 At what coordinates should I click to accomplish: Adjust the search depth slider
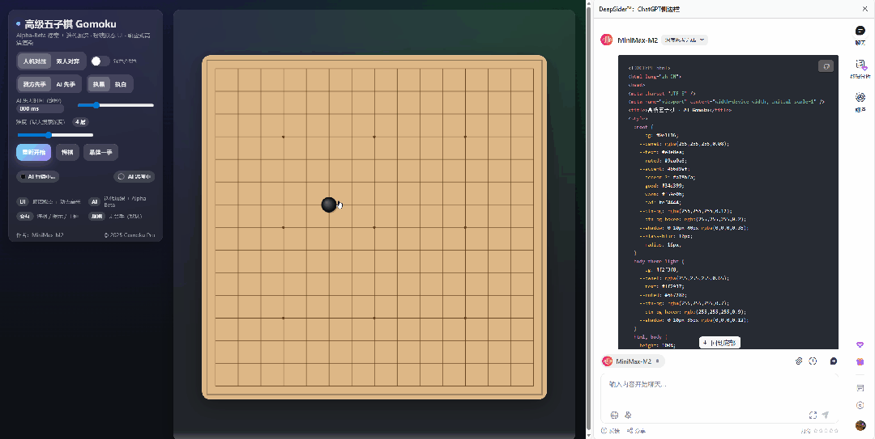[x=55, y=135]
